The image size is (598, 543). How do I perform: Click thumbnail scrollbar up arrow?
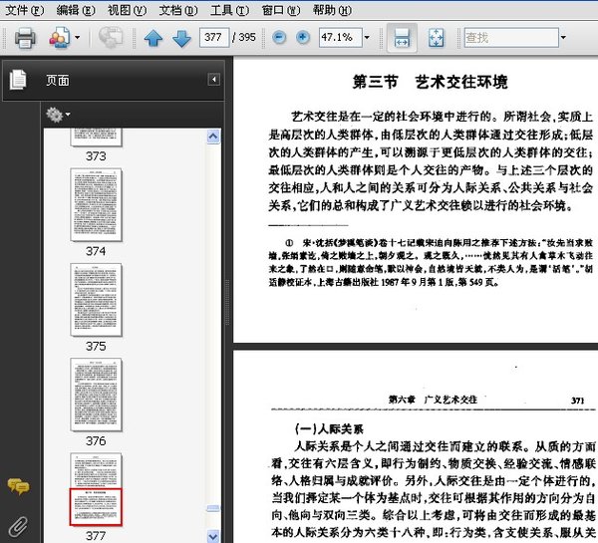213,136
